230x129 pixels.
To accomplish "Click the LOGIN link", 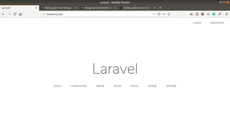I will [x=197, y=23].
